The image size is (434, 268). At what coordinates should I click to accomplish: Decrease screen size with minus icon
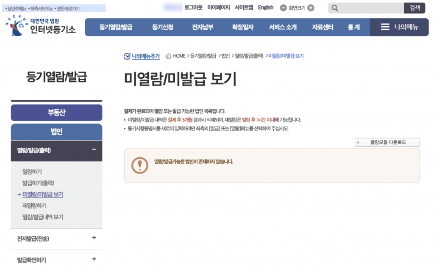[283, 8]
